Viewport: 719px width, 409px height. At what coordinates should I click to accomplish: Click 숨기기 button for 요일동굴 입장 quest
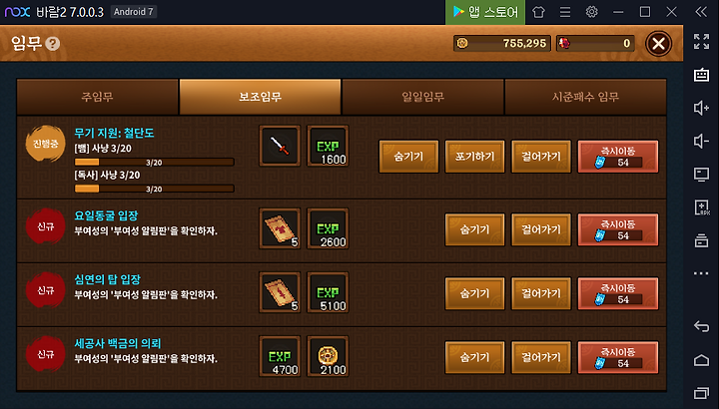[474, 229]
